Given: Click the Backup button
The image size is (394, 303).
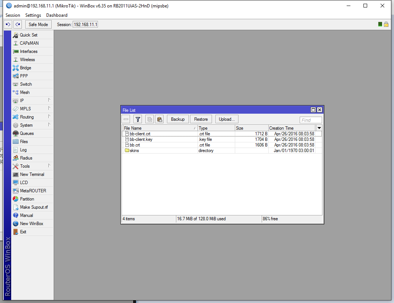Looking at the screenshot, I should [x=178, y=119].
